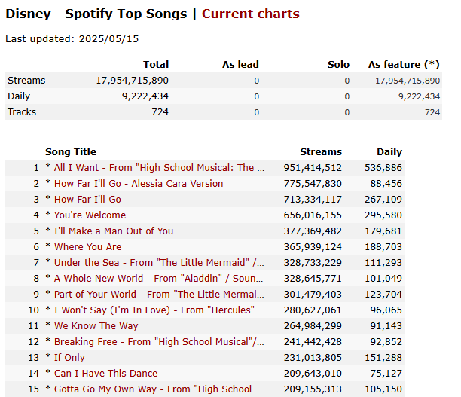Click the "Under the Sea" song link
Viewport: 461px width, 397px height.
point(159,263)
